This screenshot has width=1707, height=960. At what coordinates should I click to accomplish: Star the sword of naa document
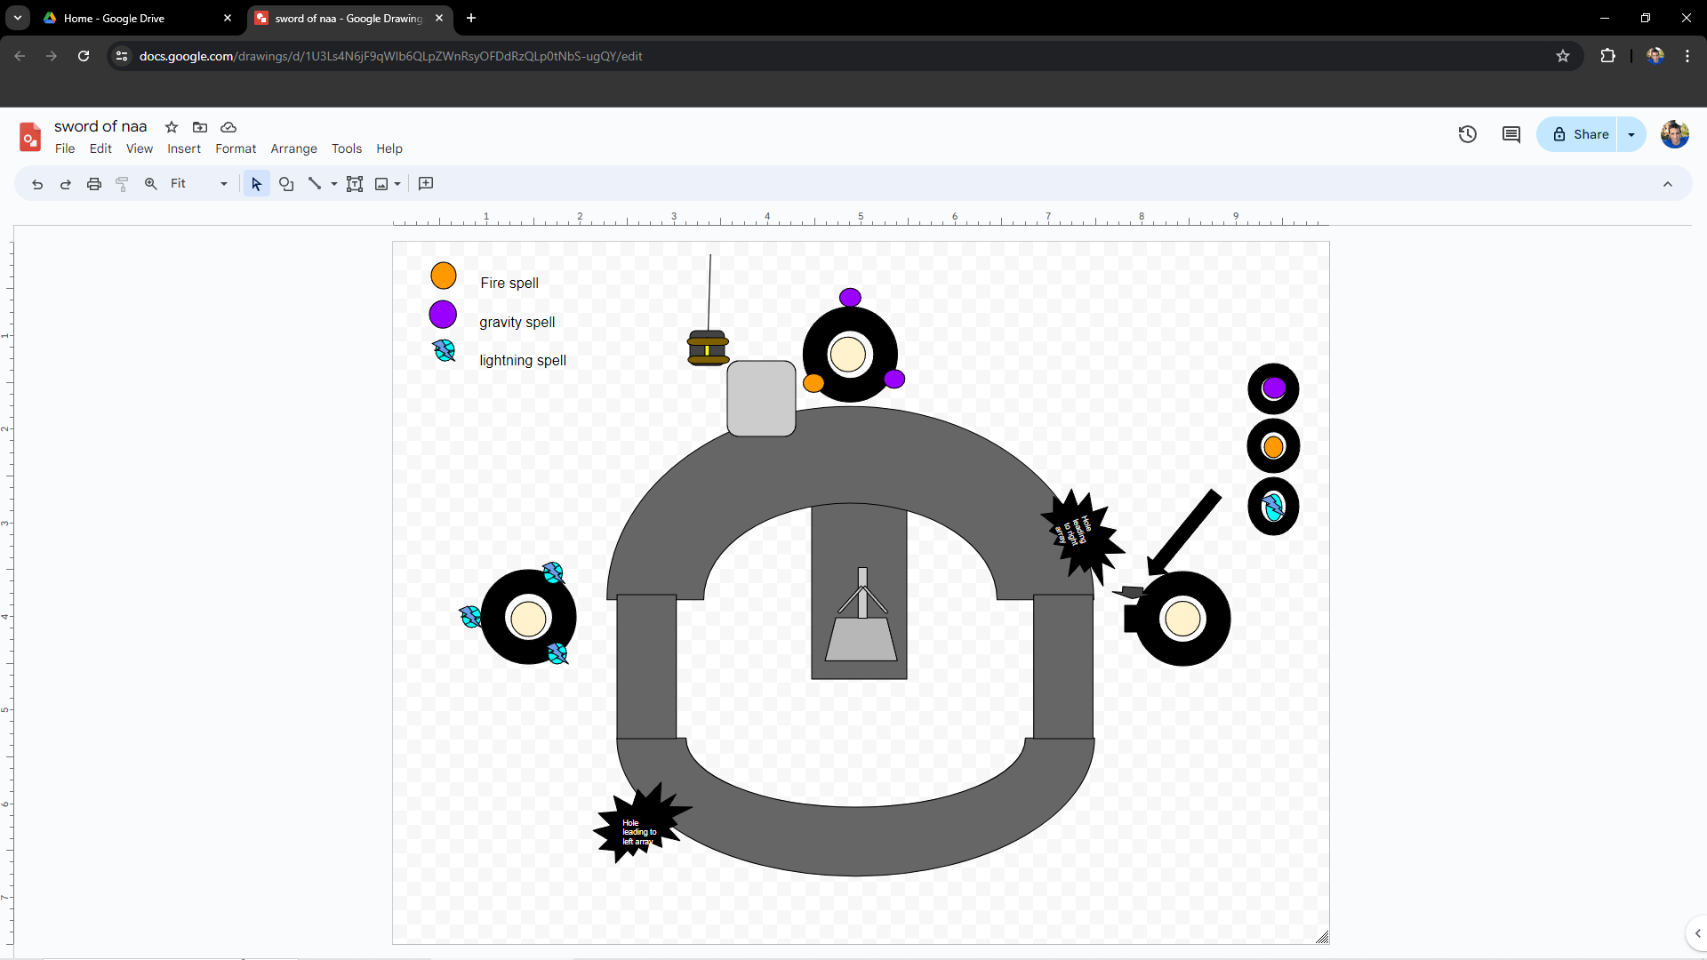click(172, 127)
